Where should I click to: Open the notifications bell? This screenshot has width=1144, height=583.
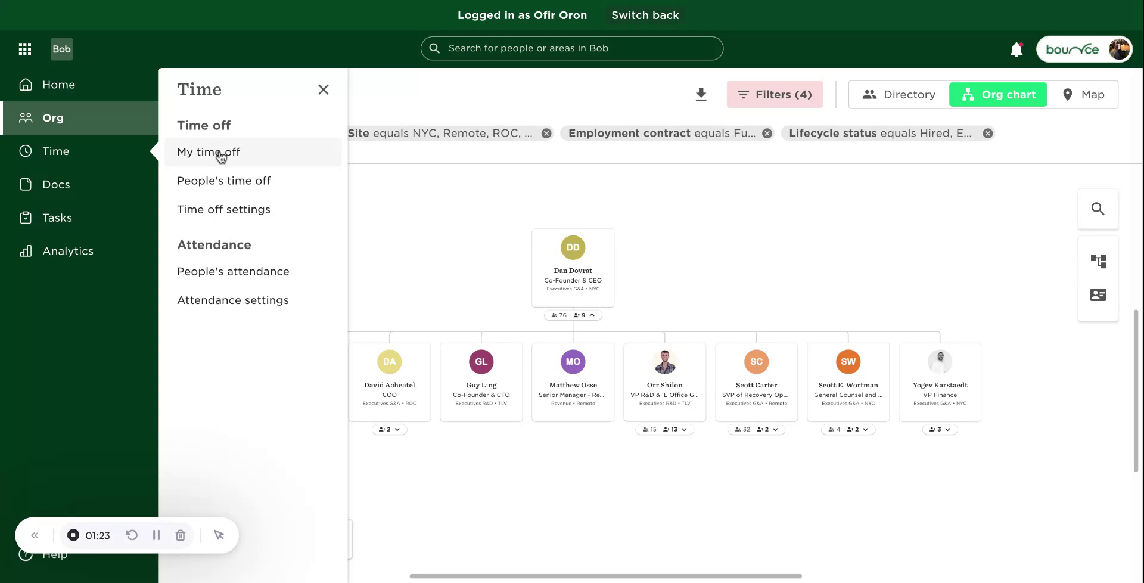point(1016,49)
